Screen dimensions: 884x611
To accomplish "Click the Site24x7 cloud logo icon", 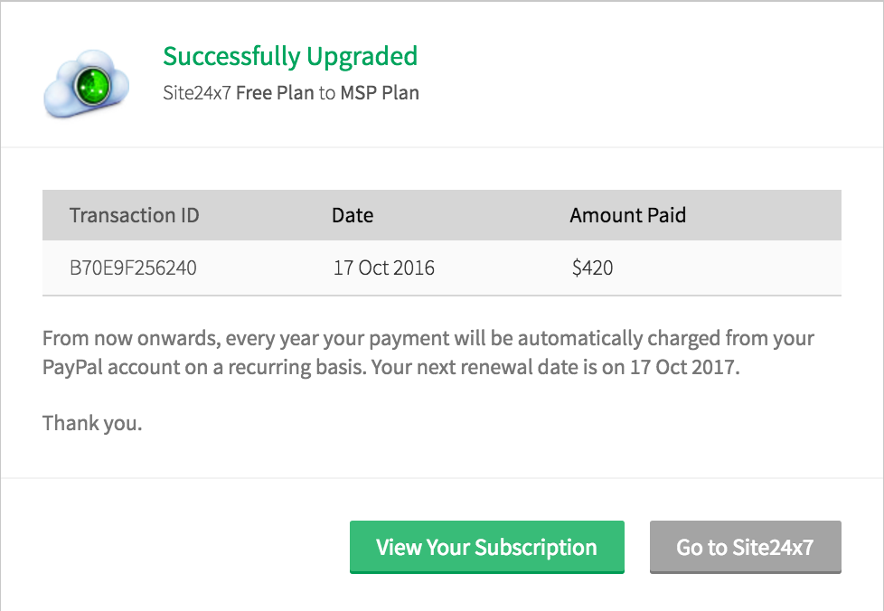I will coord(85,84).
